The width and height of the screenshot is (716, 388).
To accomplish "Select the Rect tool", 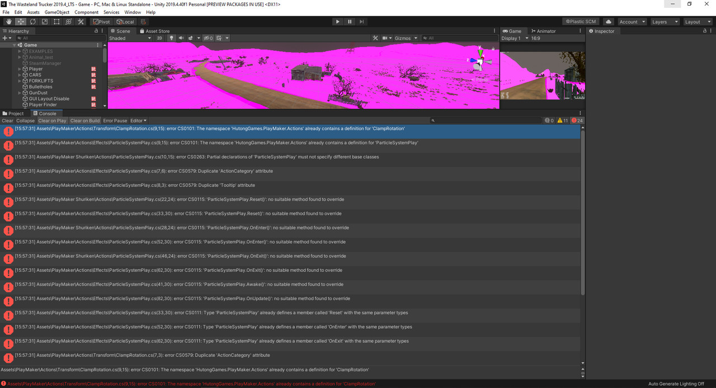I will tap(56, 22).
